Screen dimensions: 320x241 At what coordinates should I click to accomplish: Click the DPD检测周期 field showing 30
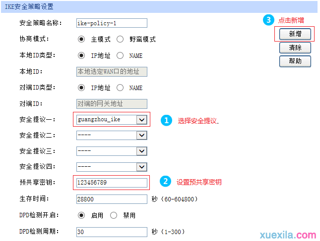[x=112, y=232]
